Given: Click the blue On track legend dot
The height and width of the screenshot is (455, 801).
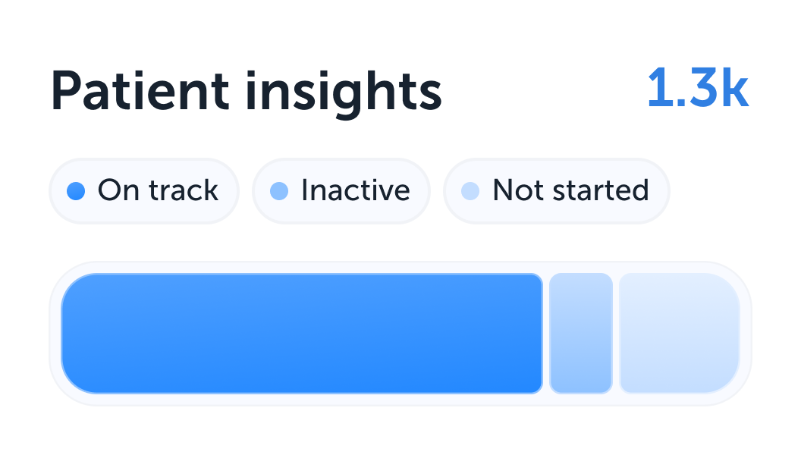Looking at the screenshot, I should 75,190.
